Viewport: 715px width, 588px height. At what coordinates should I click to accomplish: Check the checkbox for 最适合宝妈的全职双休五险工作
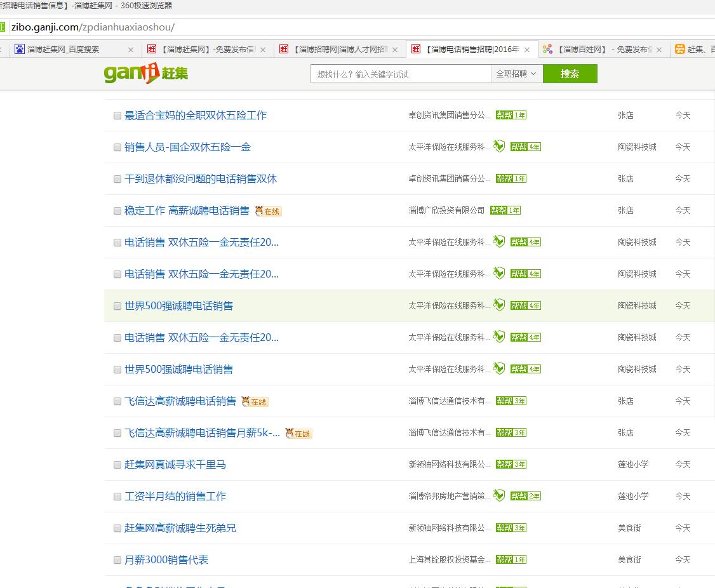tap(117, 116)
